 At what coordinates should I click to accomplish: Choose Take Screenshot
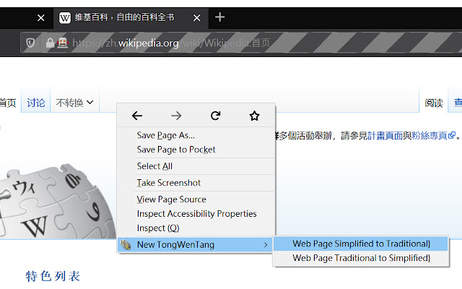click(x=196, y=183)
